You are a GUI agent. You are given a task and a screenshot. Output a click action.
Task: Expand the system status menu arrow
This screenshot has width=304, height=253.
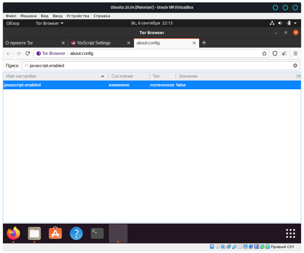pos(295,23)
